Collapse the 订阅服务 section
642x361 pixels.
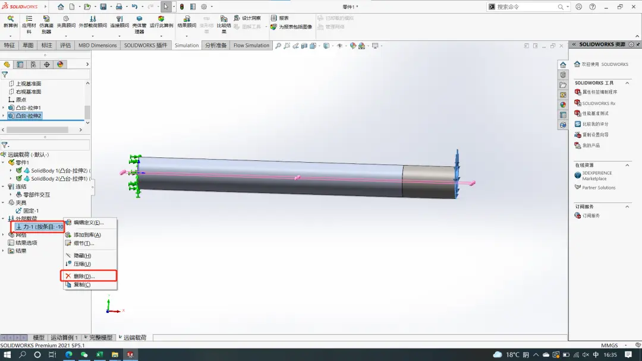tap(627, 207)
